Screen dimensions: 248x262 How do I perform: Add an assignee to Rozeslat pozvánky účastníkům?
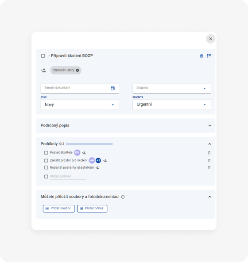click(x=97, y=167)
